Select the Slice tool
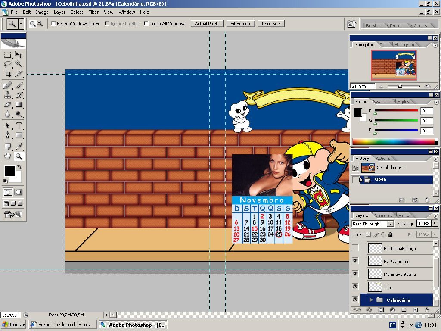This screenshot has width=441, height=331. (19, 74)
